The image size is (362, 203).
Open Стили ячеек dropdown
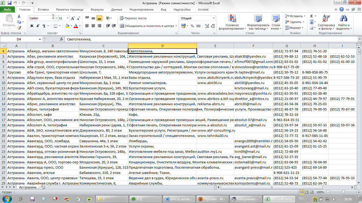[276, 22]
